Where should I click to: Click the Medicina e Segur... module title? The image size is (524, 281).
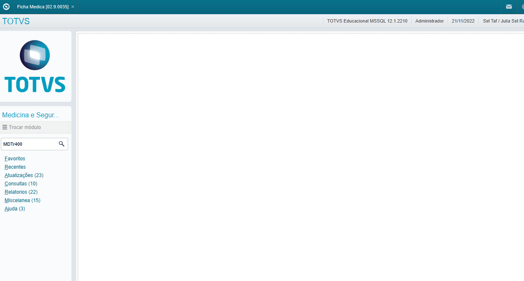[x=31, y=115]
